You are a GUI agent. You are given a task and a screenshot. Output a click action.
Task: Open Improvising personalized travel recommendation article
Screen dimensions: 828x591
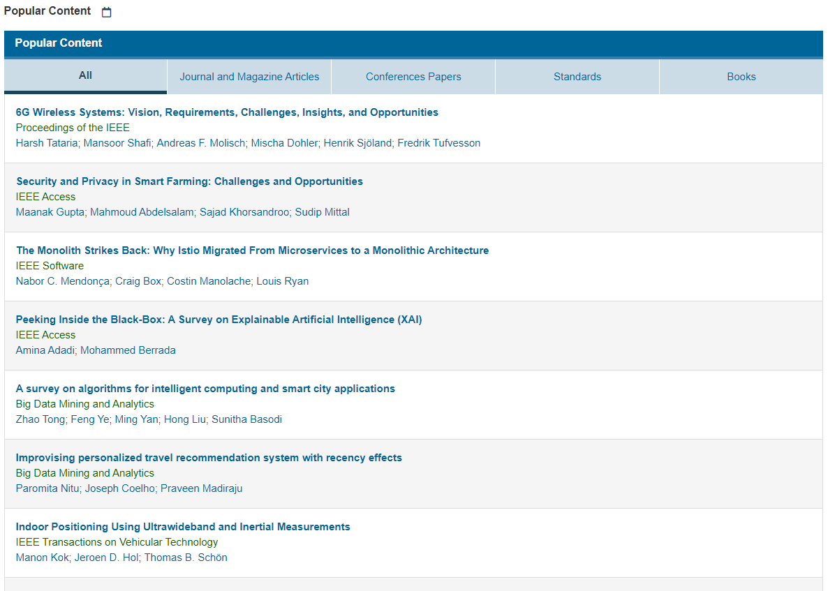[x=209, y=458]
